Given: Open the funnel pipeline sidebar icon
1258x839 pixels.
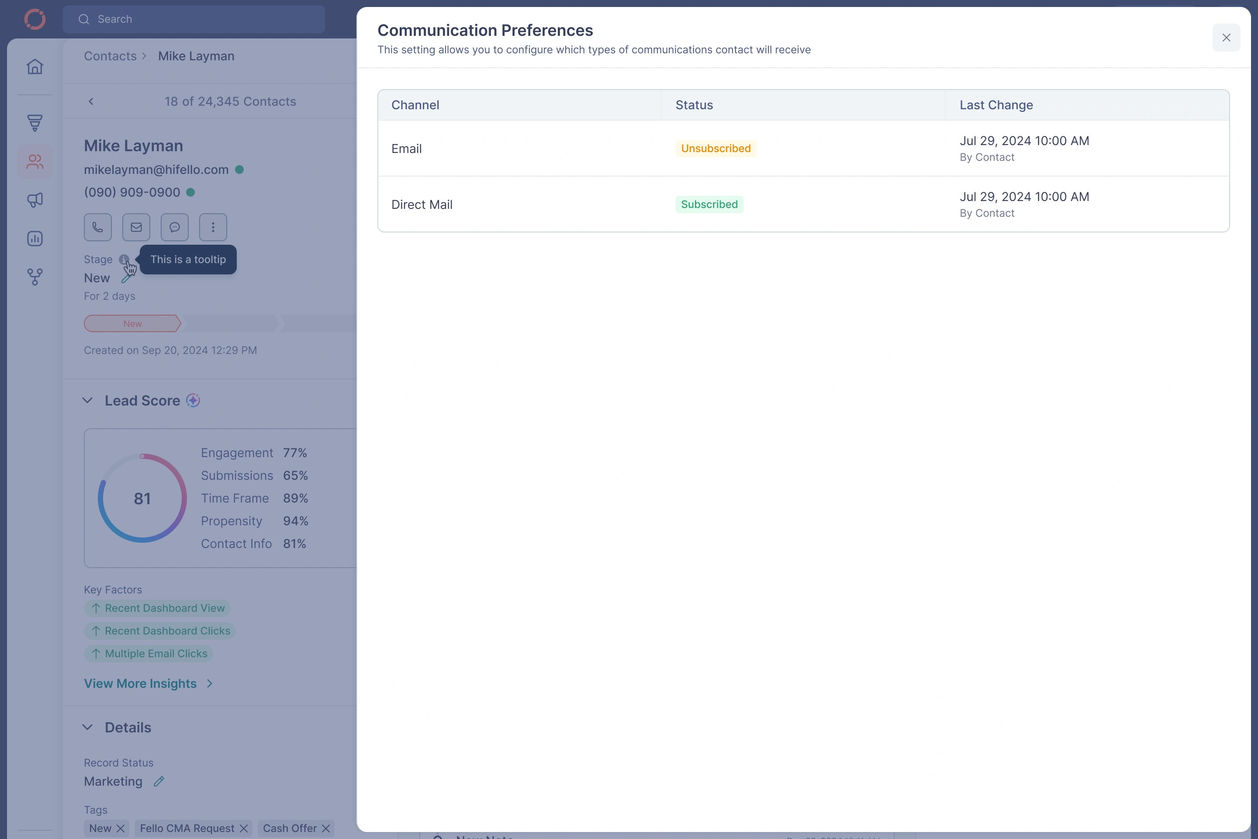Looking at the screenshot, I should (35, 123).
